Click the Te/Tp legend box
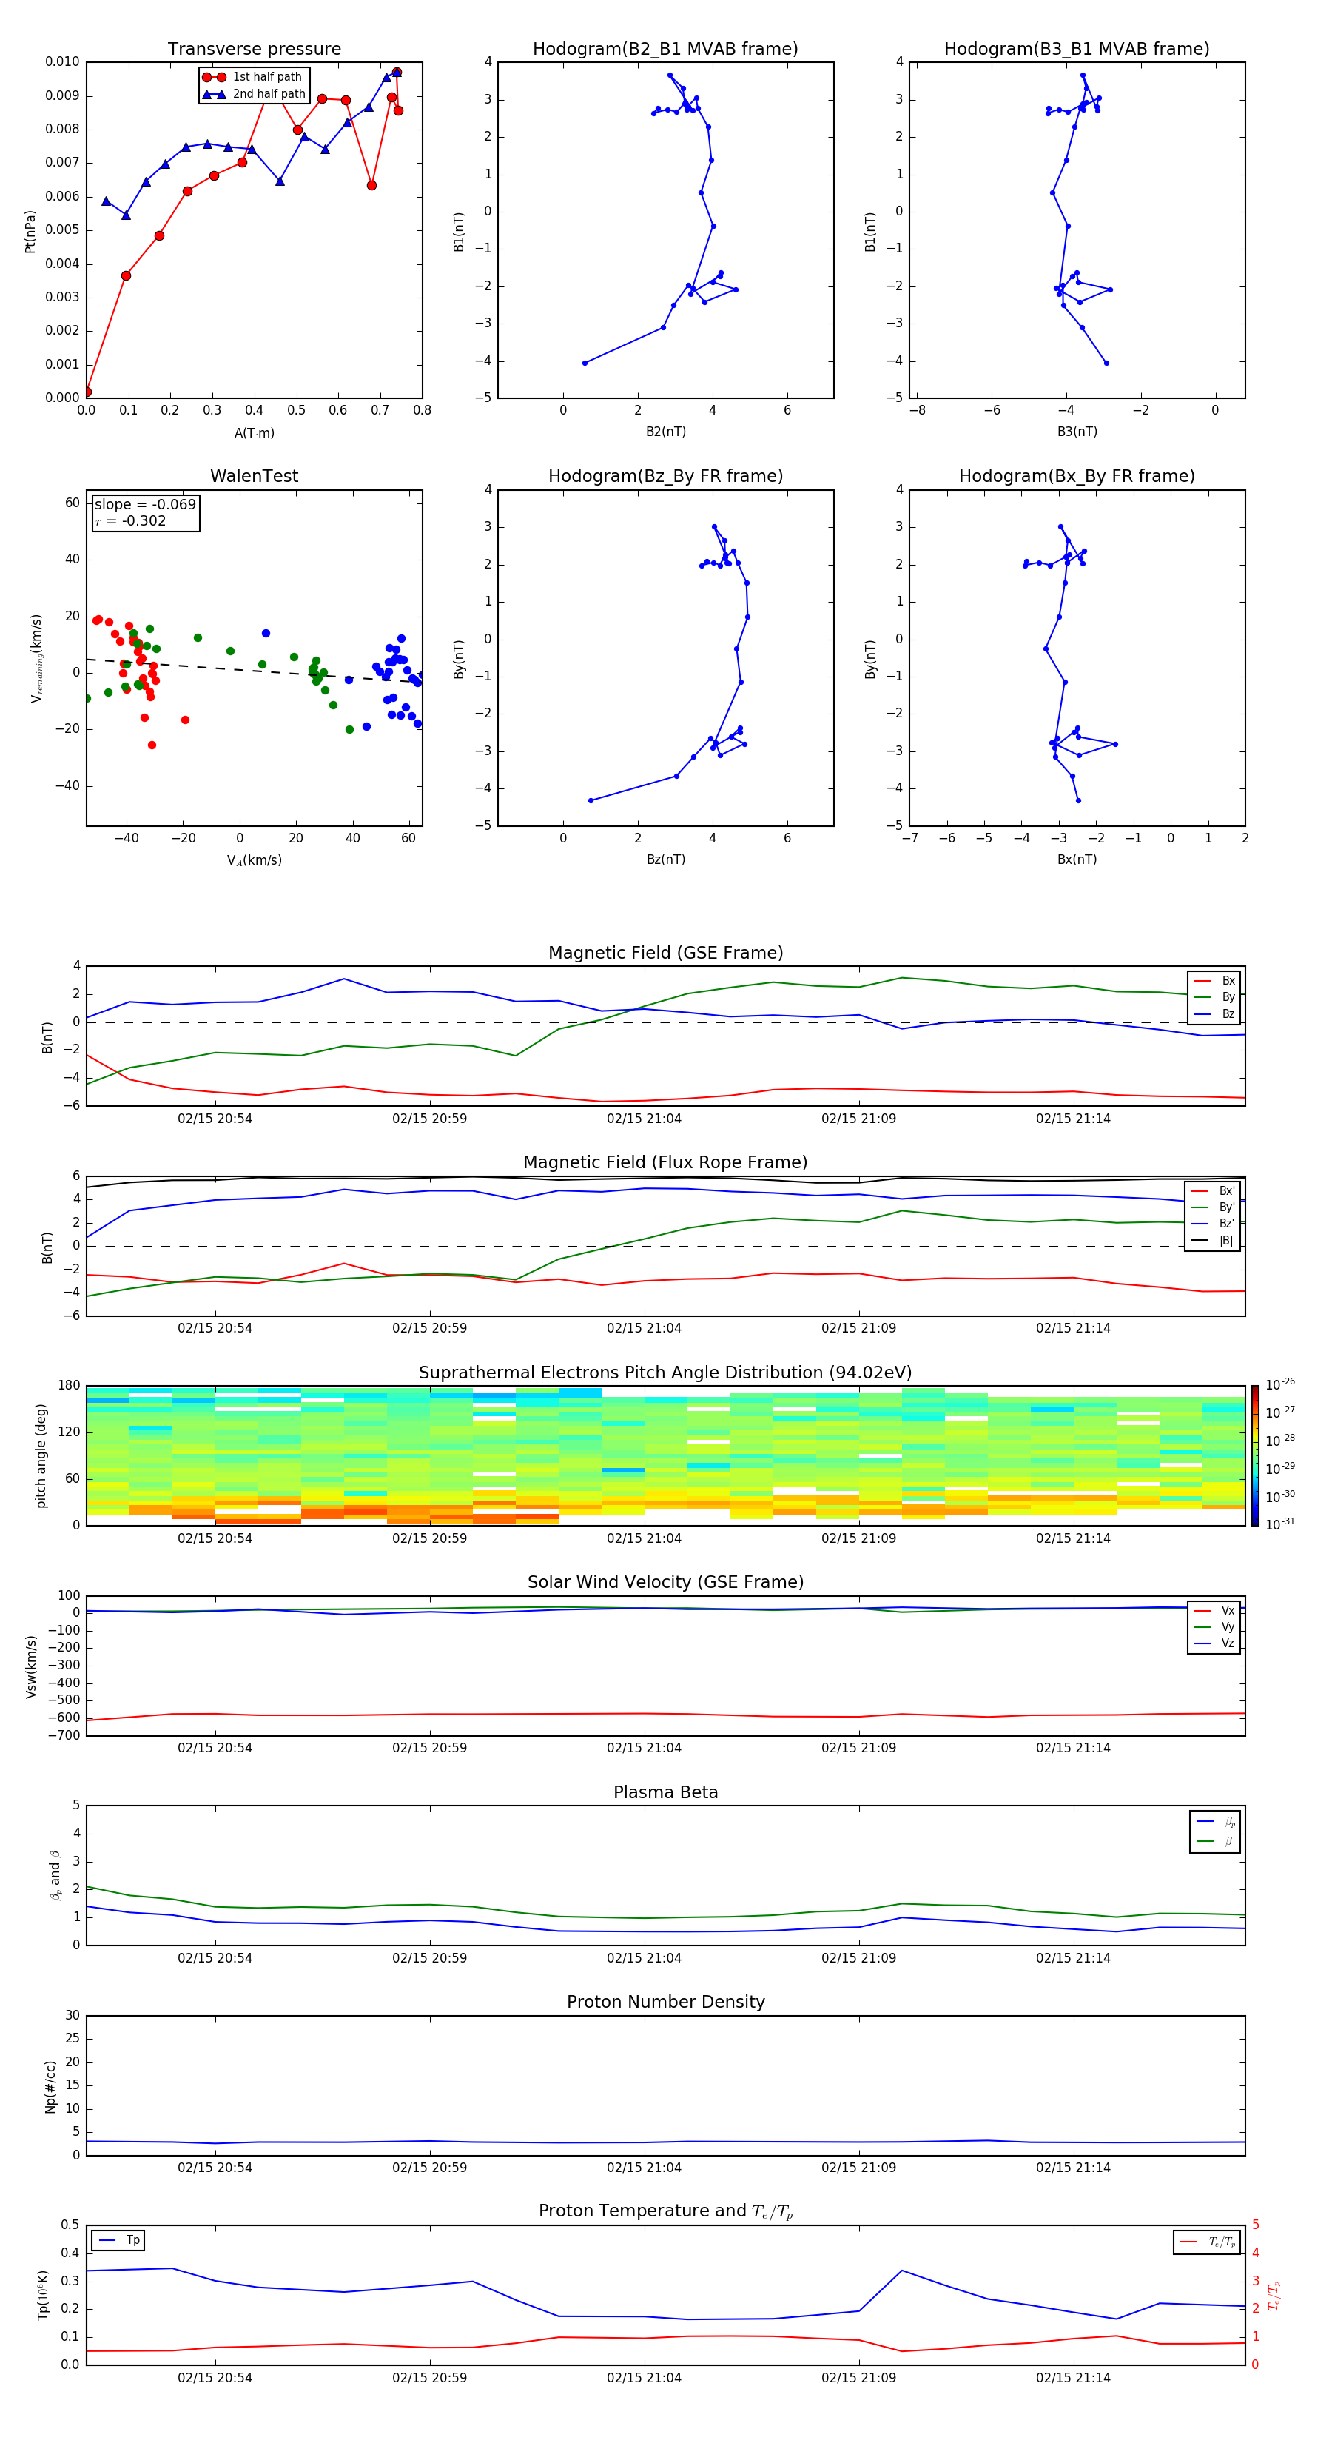 (1208, 2242)
